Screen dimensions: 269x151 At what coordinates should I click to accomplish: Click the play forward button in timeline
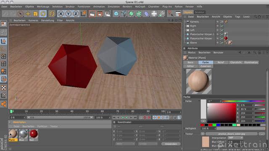tap(127, 117)
